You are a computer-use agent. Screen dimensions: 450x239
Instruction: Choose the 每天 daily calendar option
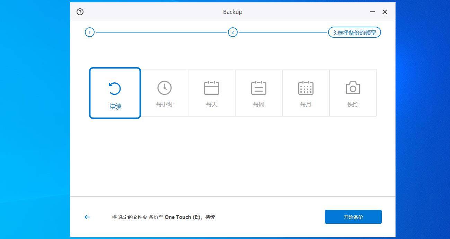212,93
